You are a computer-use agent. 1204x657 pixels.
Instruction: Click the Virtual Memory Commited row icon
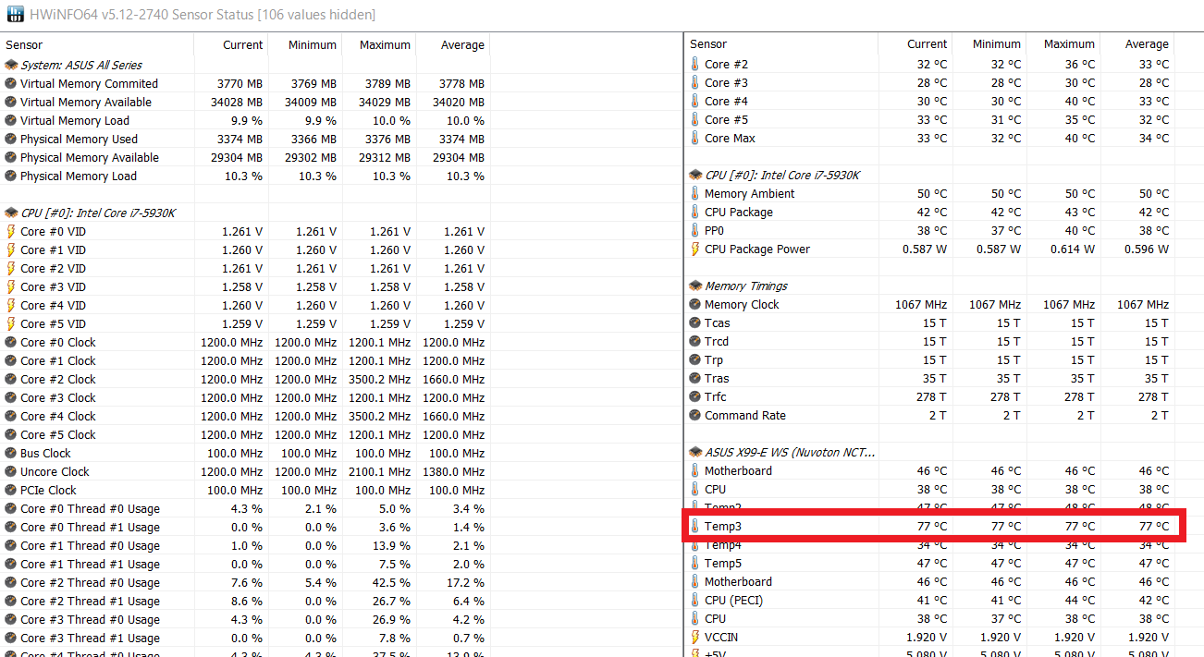[x=11, y=83]
